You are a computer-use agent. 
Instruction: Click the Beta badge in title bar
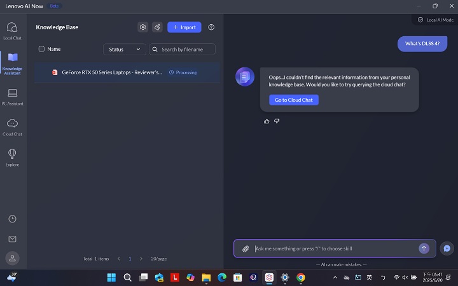(54, 6)
